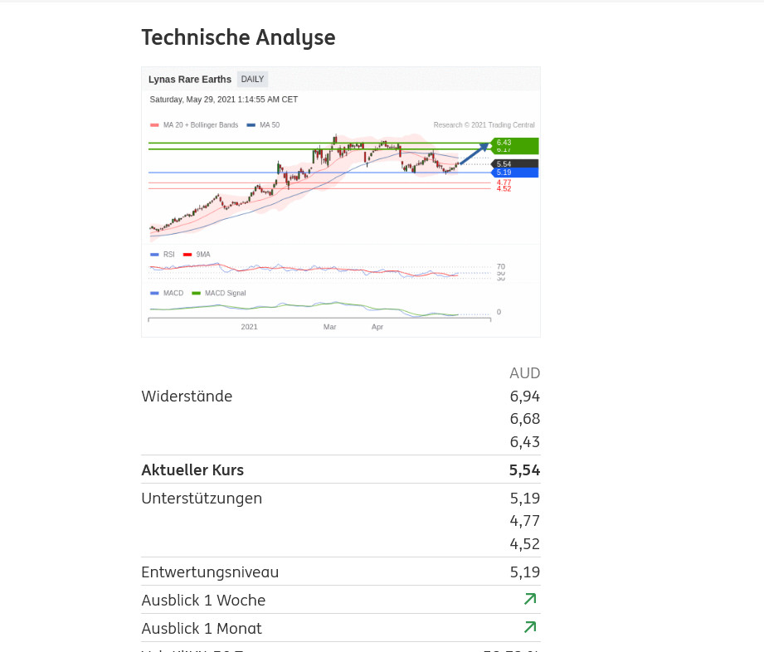The width and height of the screenshot is (764, 652).
Task: Click the 9MA legend marker
Action: [x=187, y=255]
